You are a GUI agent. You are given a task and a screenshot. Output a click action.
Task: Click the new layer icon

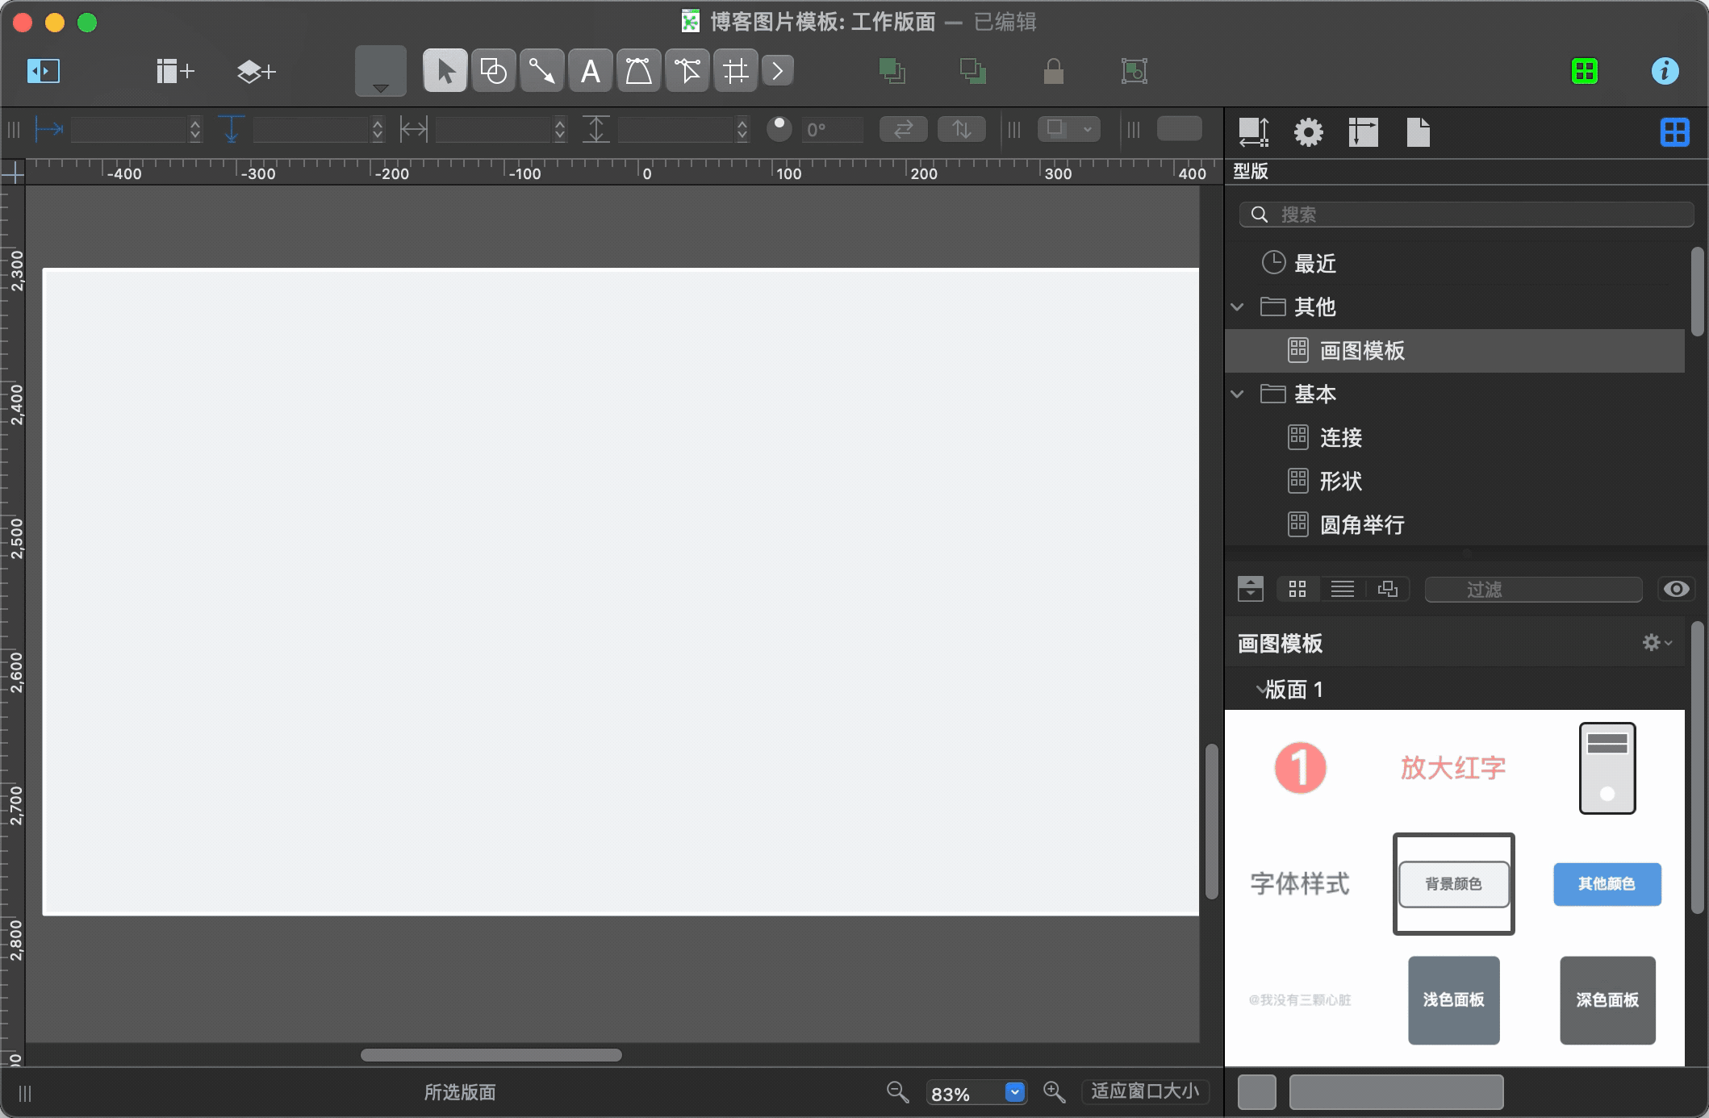point(256,72)
